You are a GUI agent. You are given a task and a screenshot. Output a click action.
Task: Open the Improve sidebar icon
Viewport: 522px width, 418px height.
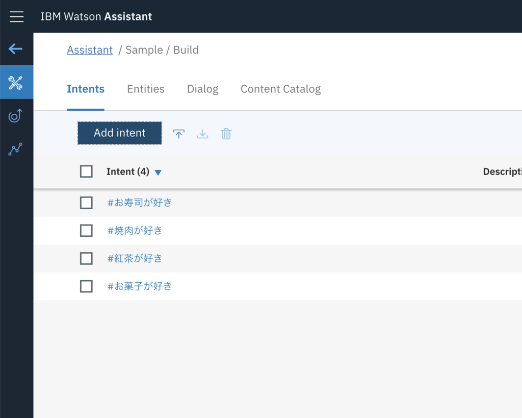tap(15, 116)
